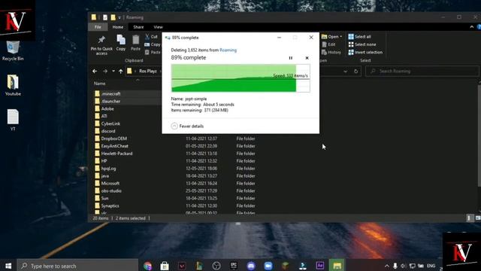Click Ros Playz in address bar
This screenshot has height=271, width=481.
pyautogui.click(x=148, y=71)
